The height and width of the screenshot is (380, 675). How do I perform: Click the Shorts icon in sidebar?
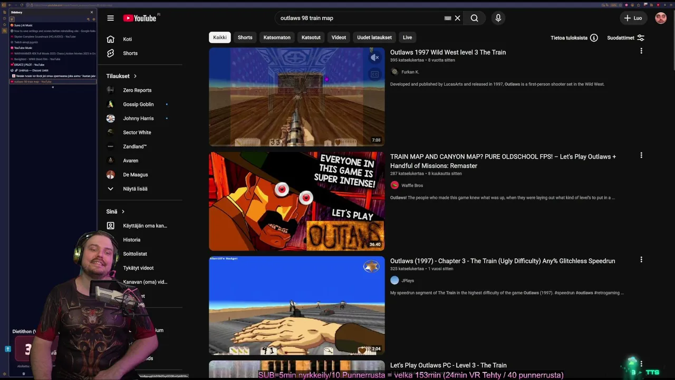[x=110, y=53]
